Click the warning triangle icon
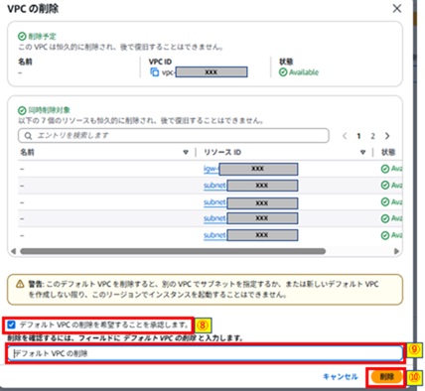 coord(20,284)
